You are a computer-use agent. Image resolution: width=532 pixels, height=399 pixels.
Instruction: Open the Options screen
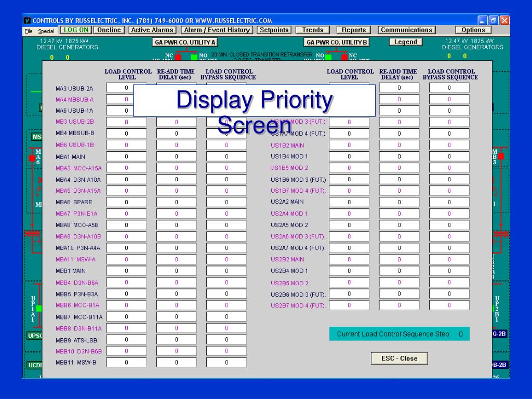(473, 30)
